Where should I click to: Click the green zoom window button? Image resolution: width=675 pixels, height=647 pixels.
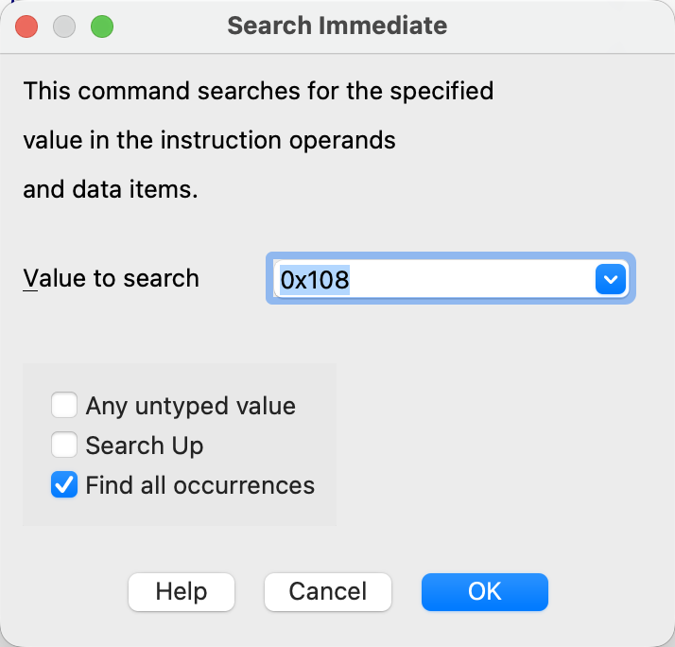(101, 26)
